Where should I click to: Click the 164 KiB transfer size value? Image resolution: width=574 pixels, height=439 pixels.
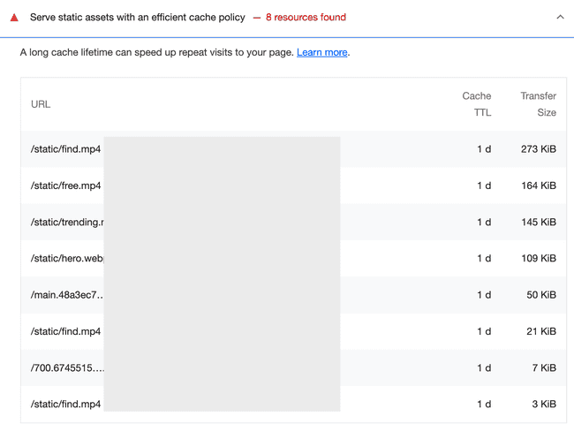click(538, 186)
